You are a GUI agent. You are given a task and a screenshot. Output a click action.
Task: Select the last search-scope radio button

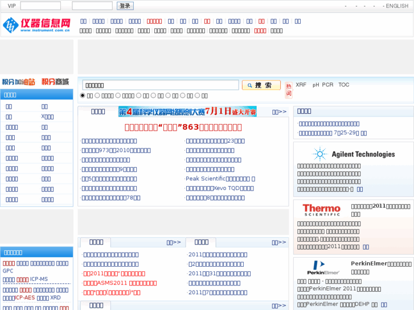click(197, 96)
